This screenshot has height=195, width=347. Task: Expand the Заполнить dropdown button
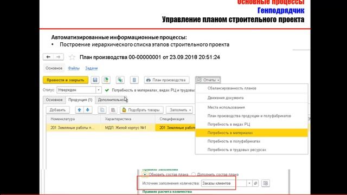point(179,110)
